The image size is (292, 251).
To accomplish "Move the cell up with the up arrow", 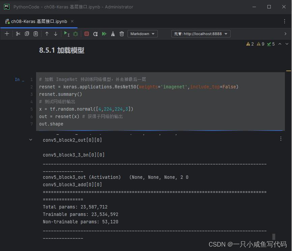I will [x=46, y=34].
